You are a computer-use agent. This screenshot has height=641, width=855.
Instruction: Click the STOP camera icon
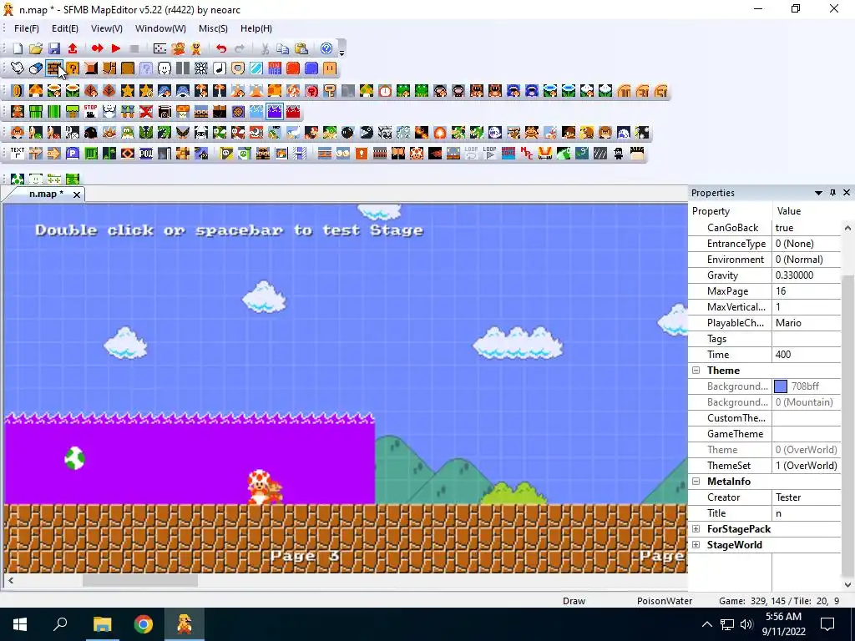coord(90,112)
